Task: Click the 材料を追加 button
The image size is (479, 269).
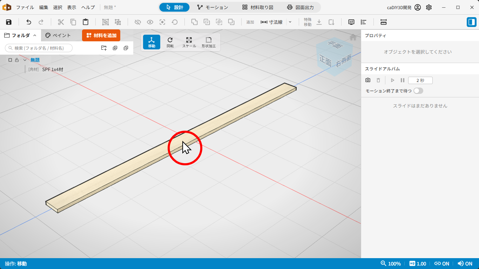Action: 101,35
